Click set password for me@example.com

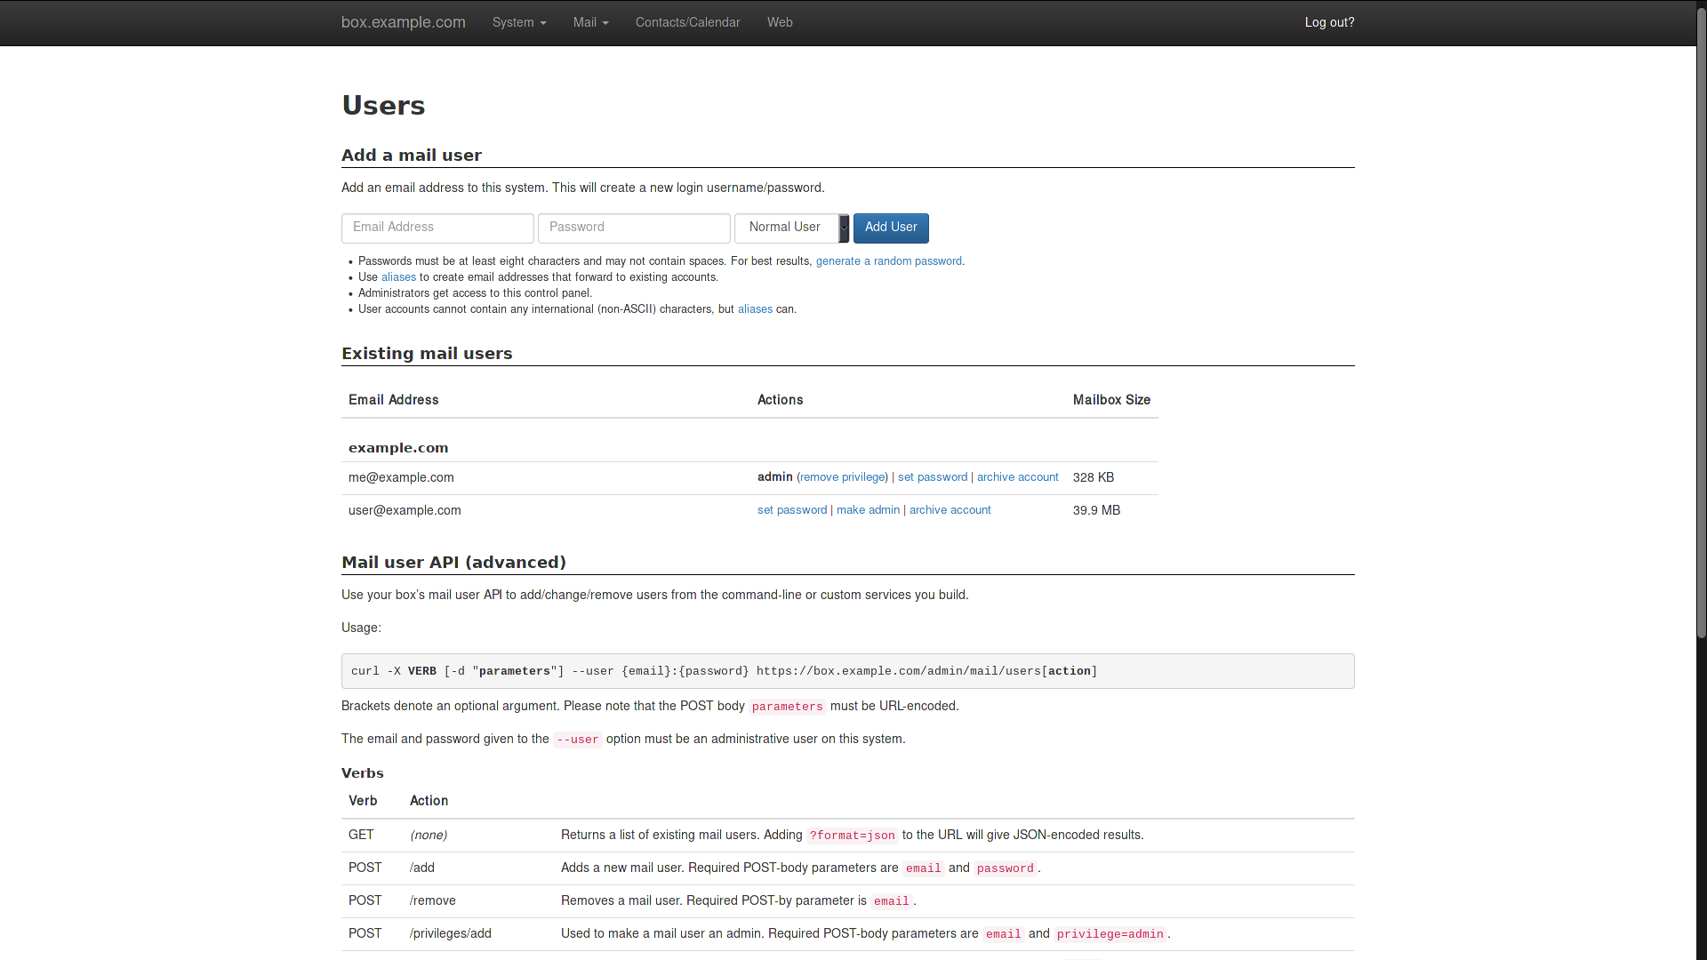[x=932, y=477]
